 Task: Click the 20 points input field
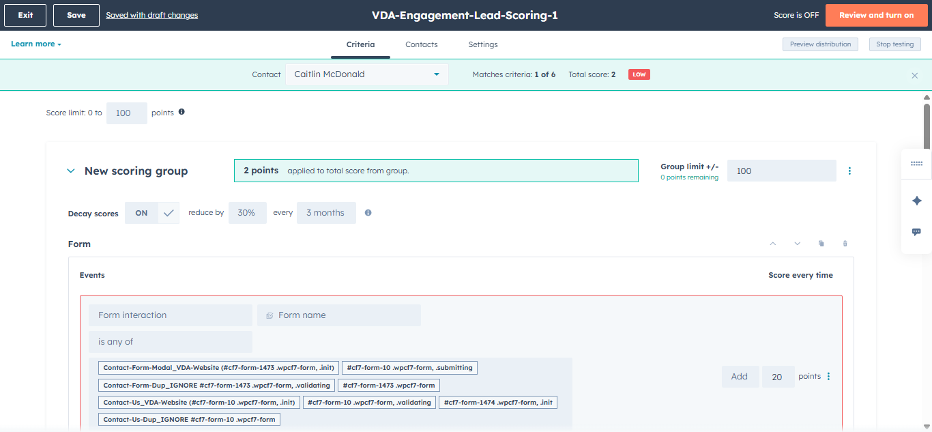pos(778,377)
